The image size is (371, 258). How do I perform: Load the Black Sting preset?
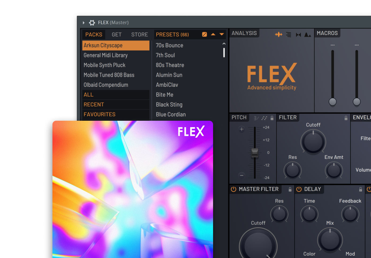point(169,105)
